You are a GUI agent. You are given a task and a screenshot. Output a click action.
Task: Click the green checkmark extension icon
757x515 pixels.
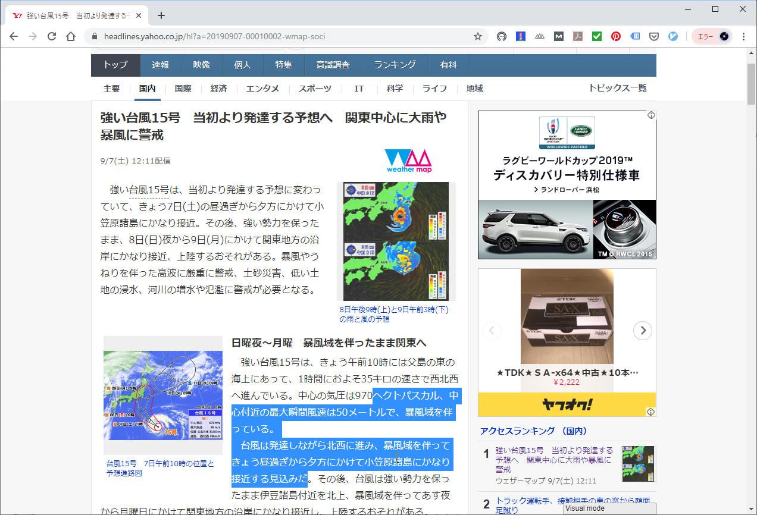click(x=597, y=36)
